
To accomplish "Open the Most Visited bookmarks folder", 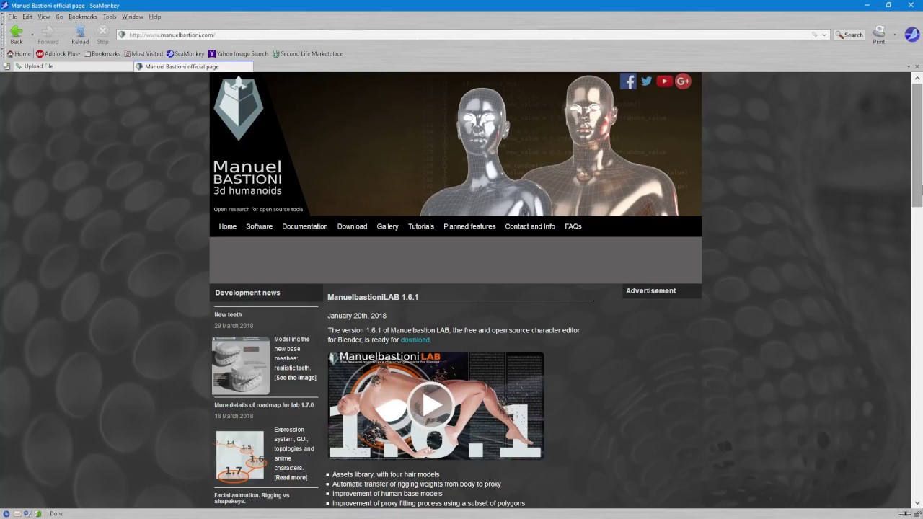I will [143, 53].
